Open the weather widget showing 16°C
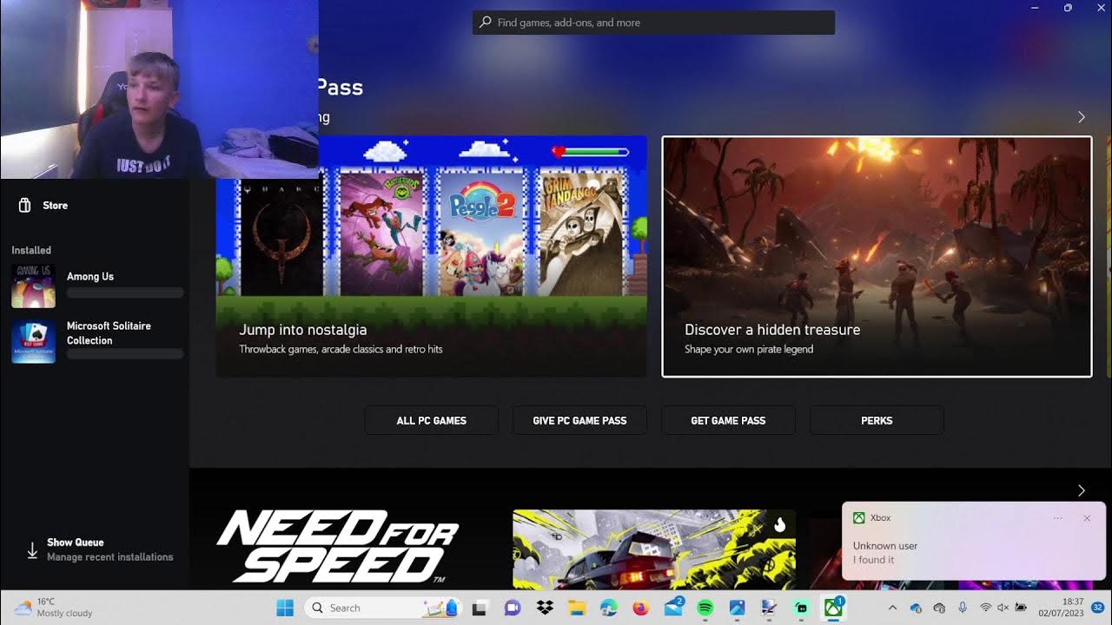This screenshot has height=625, width=1112. (x=54, y=608)
